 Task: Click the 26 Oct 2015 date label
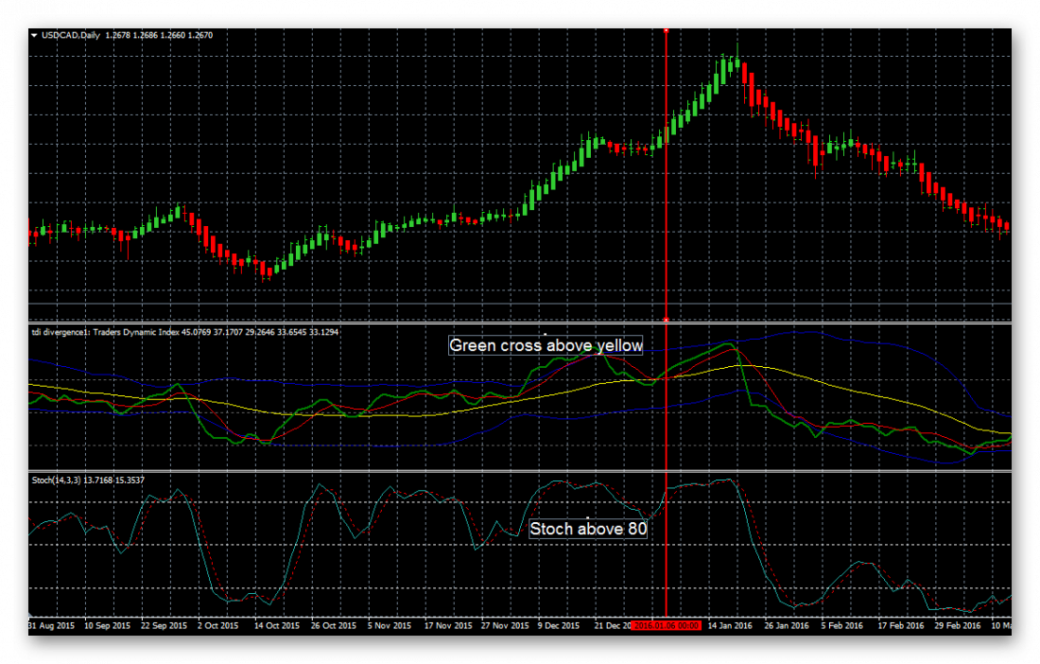click(x=334, y=625)
